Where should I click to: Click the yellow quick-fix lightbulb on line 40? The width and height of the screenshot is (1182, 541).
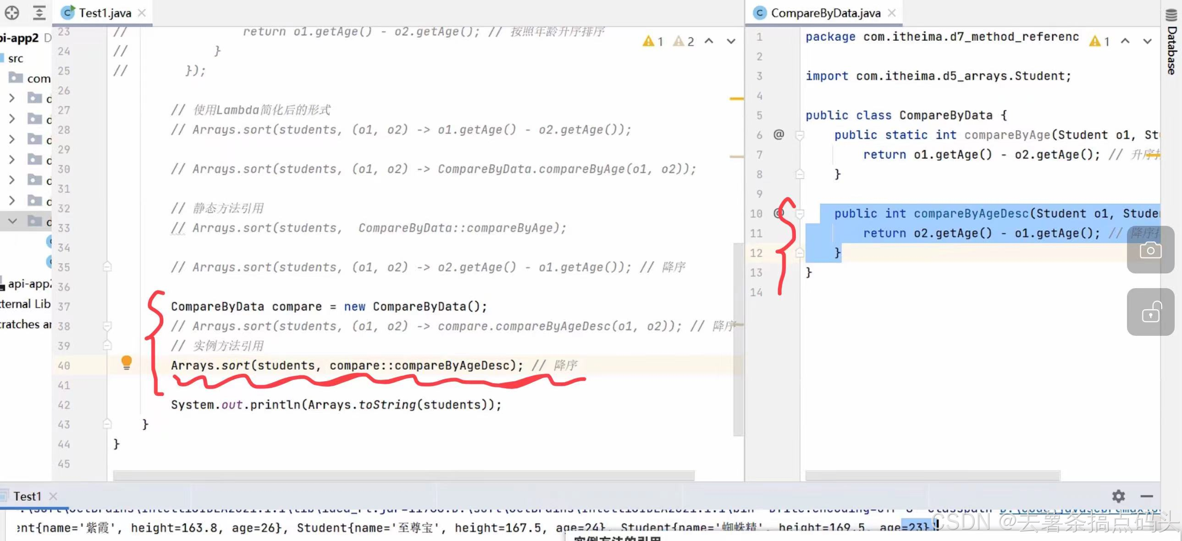point(127,363)
